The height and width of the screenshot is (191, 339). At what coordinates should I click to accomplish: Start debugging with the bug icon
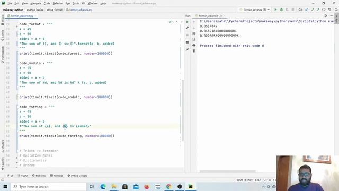pos(281,10)
